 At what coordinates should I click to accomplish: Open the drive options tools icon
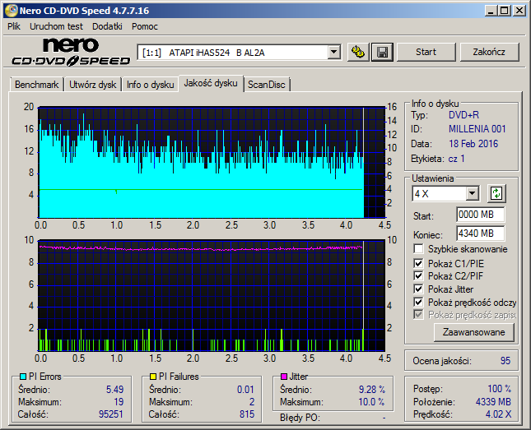[358, 52]
